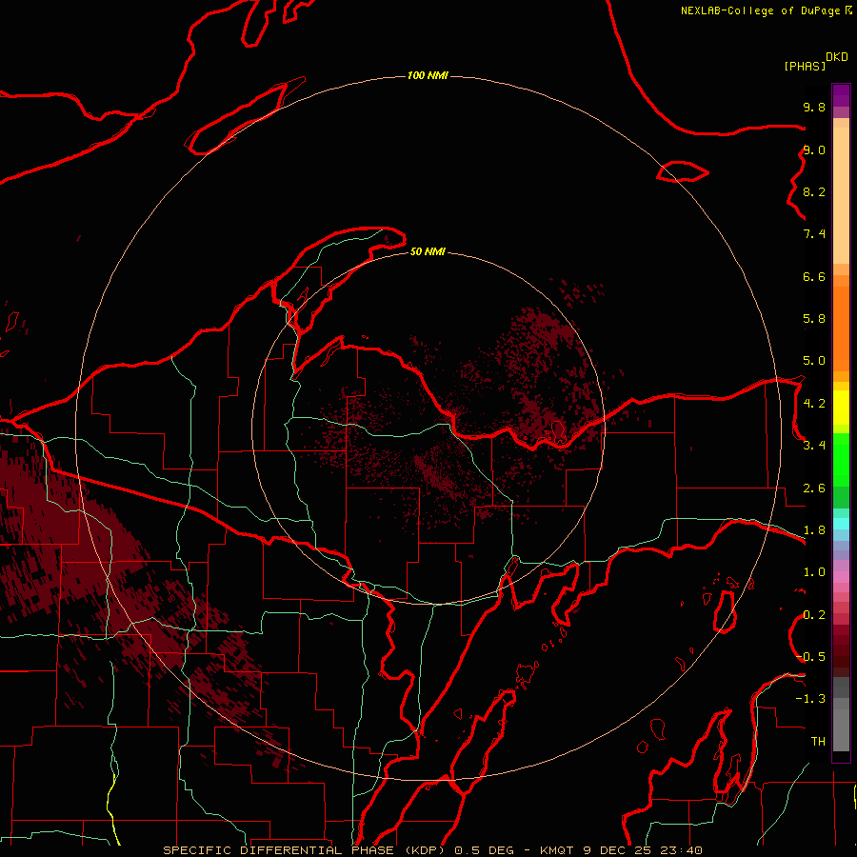The image size is (857, 857).
Task: Click the 1.8 scale value
Action: point(814,530)
